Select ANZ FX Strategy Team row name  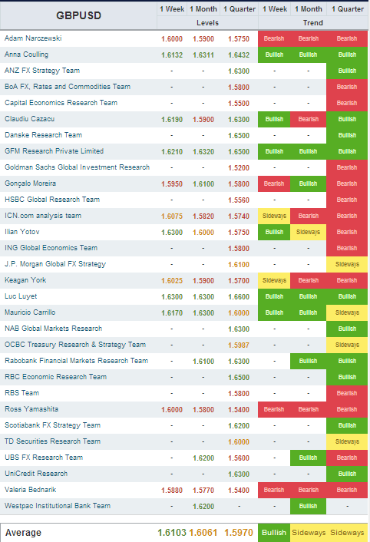(42, 71)
